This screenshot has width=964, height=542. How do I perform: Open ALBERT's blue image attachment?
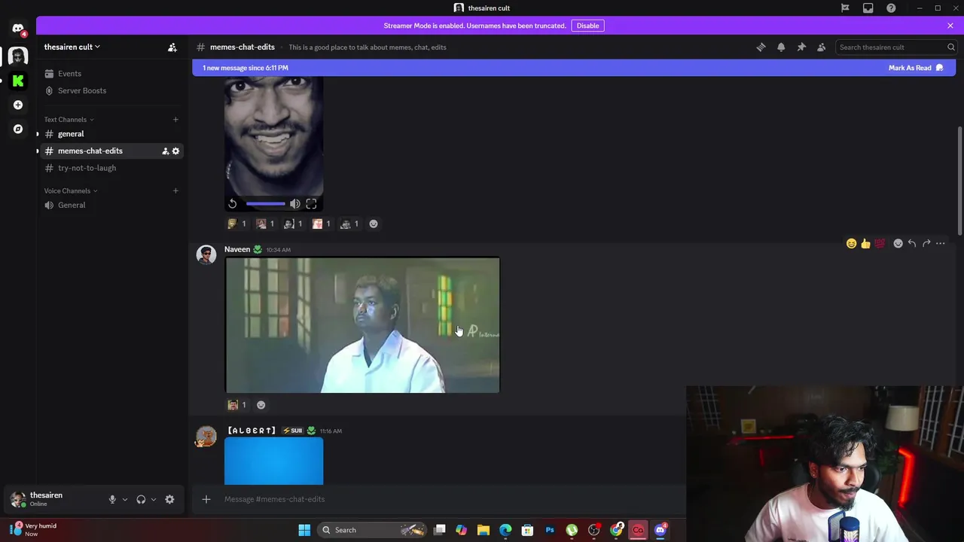274,461
